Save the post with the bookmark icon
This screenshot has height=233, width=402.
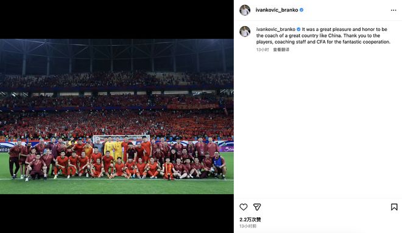[394, 207]
